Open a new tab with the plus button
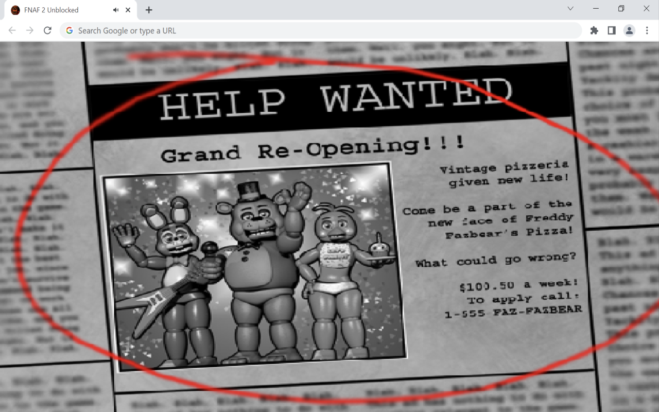659x412 pixels. pos(149,10)
